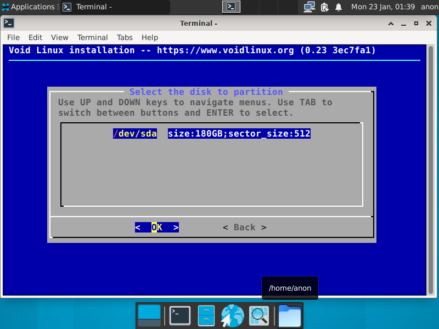This screenshot has width=439, height=329.
Task: Open the Edit menu
Action: [x=35, y=37]
